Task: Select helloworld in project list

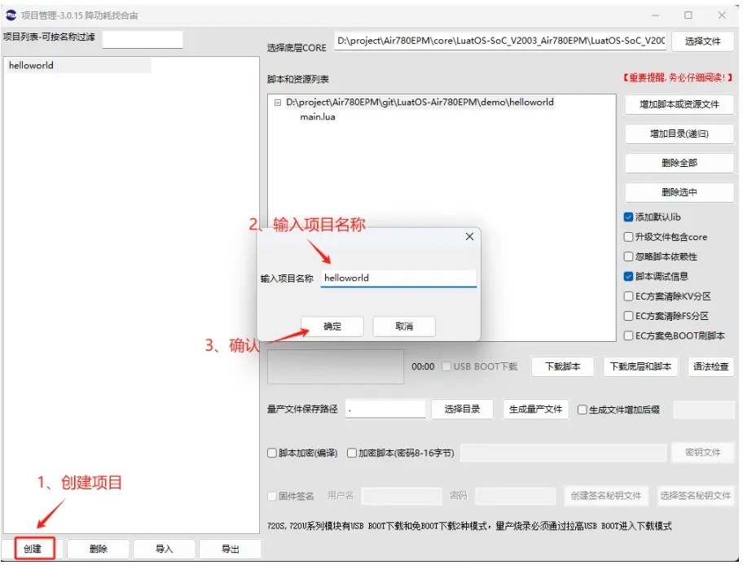Action: pyautogui.click(x=31, y=65)
